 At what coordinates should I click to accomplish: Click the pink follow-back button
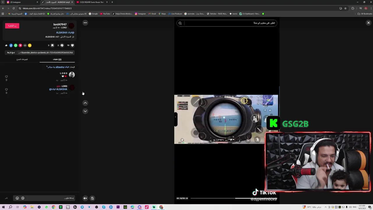coord(12,26)
